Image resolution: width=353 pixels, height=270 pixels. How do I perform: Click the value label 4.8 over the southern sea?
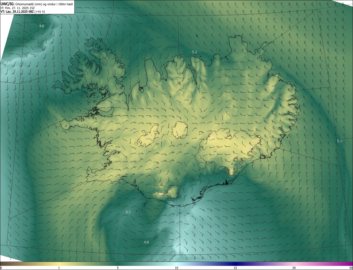pos(146,242)
